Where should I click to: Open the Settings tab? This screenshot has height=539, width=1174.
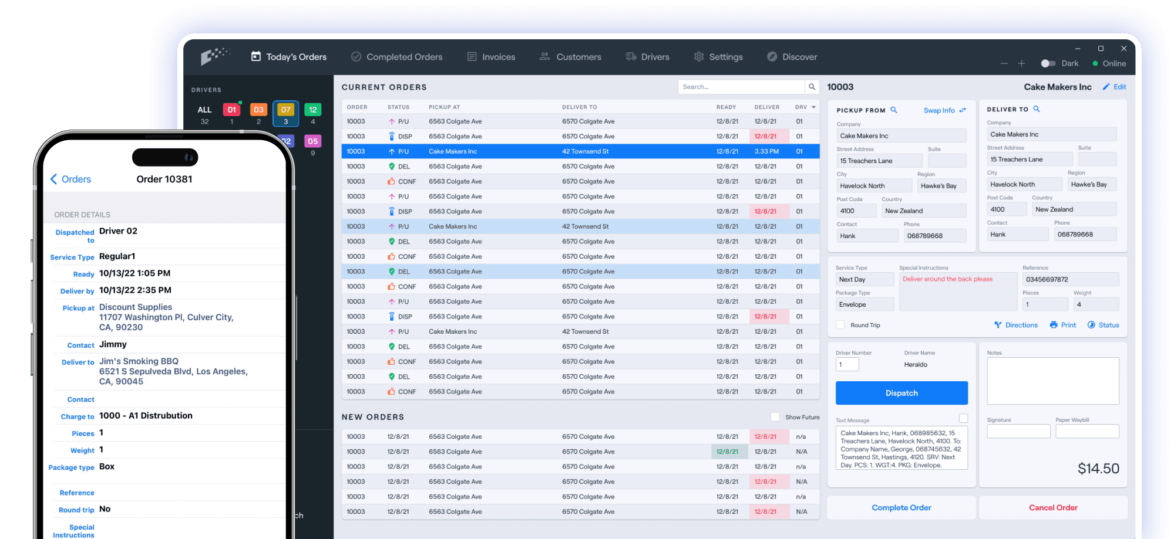(718, 56)
